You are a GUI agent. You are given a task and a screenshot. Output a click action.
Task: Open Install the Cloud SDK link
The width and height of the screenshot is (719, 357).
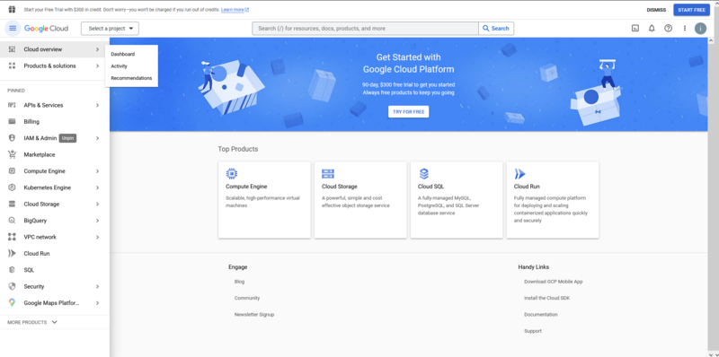[x=546, y=298]
